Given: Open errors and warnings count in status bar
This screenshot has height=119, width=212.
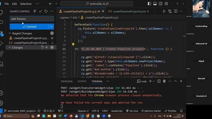Looking at the screenshot, I should click(x=49, y=111).
